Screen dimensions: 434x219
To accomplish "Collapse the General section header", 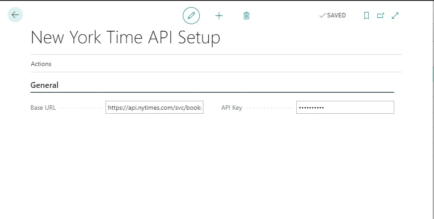I will [x=44, y=85].
